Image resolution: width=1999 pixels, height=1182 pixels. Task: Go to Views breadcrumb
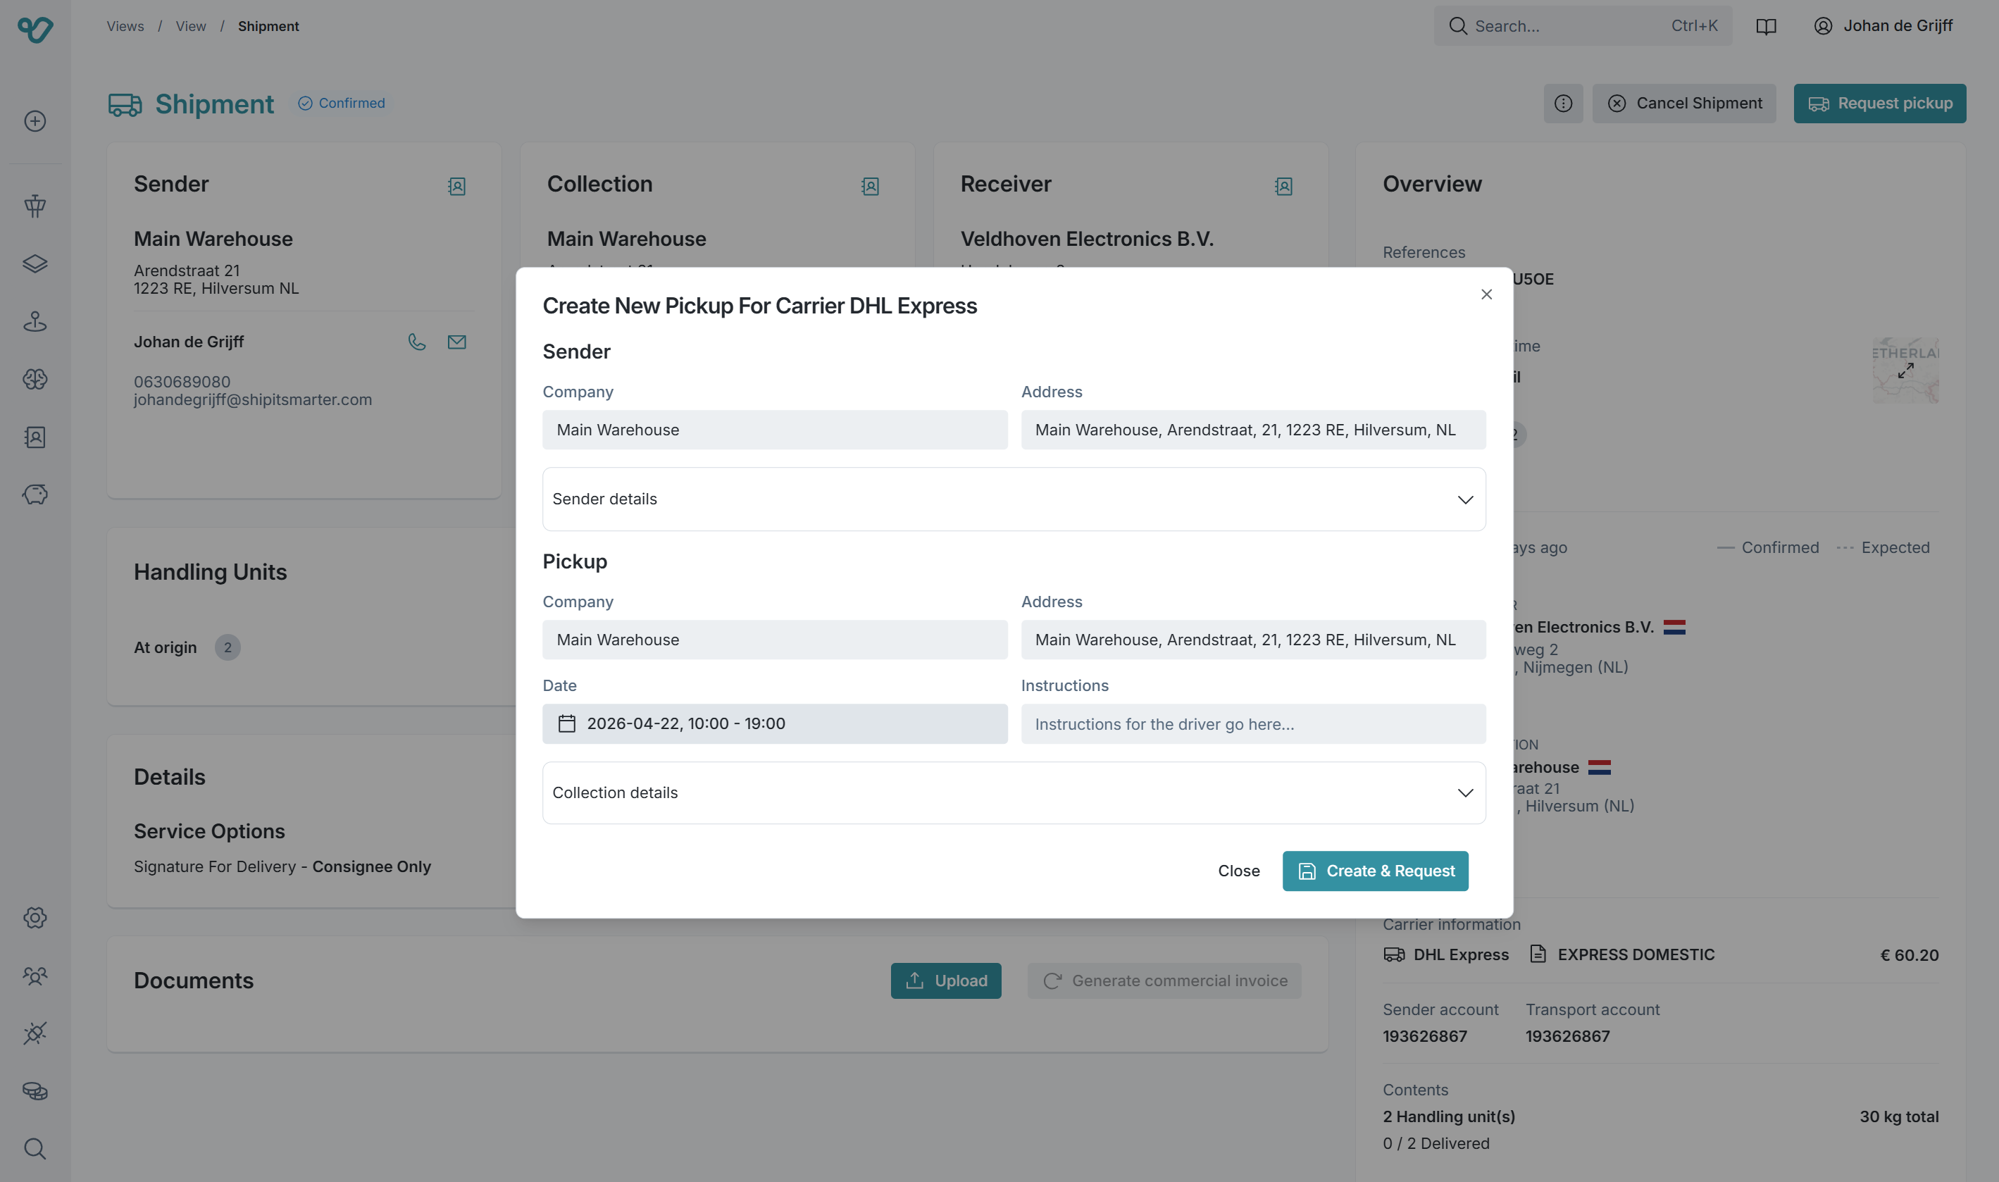125,26
